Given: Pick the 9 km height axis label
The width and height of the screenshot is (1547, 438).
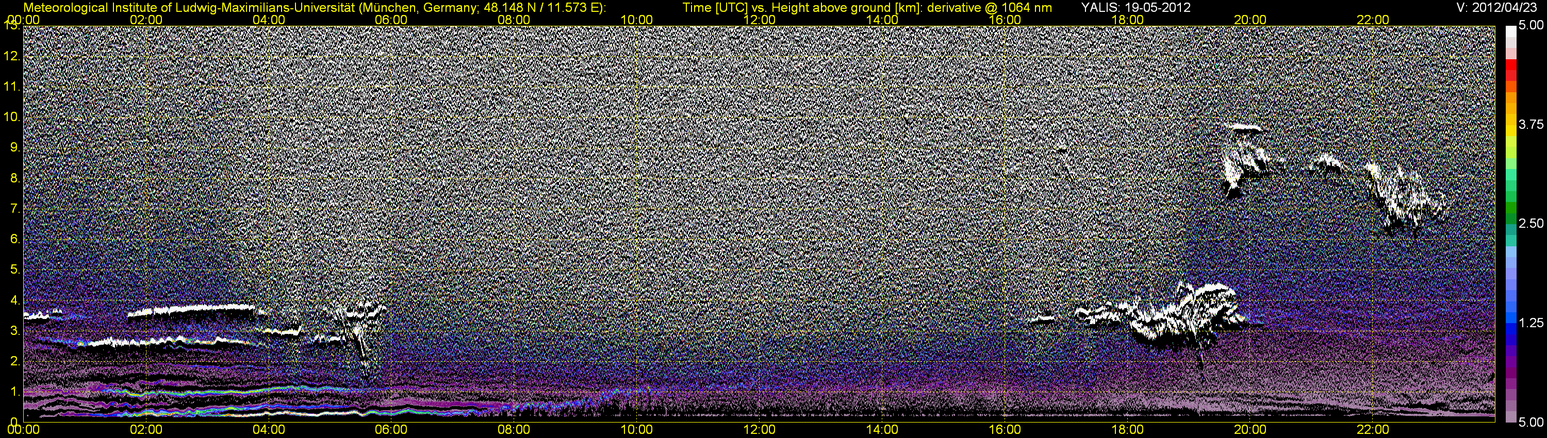Looking at the screenshot, I should pyautogui.click(x=14, y=147).
